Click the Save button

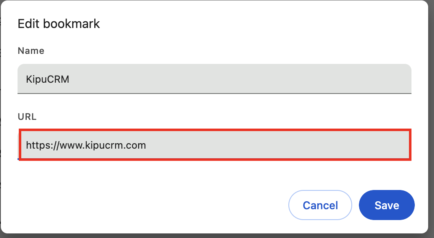386,205
